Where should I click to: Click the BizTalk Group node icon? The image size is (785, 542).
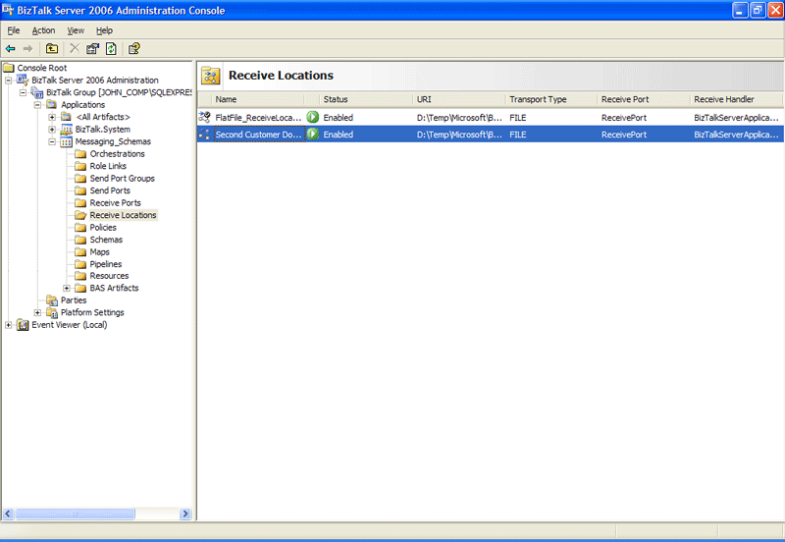[37, 92]
